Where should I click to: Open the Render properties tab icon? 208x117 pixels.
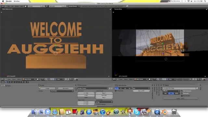click(6, 82)
